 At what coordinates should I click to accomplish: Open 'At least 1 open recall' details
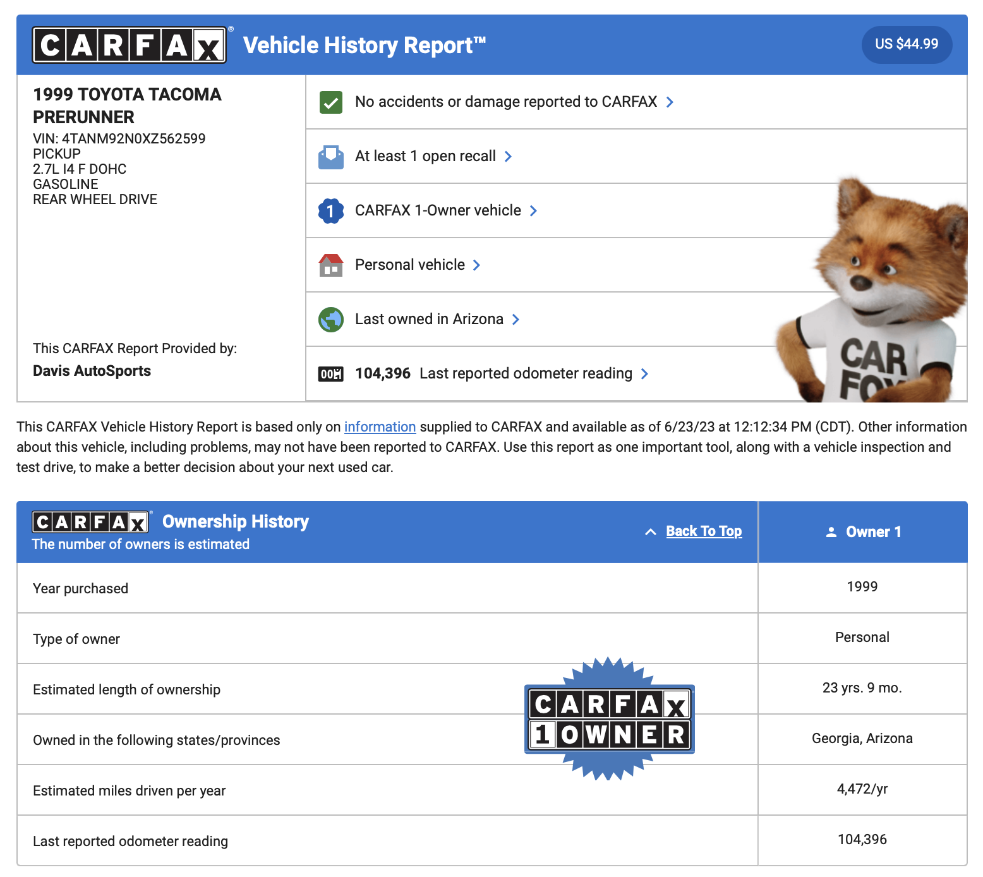pyautogui.click(x=425, y=156)
